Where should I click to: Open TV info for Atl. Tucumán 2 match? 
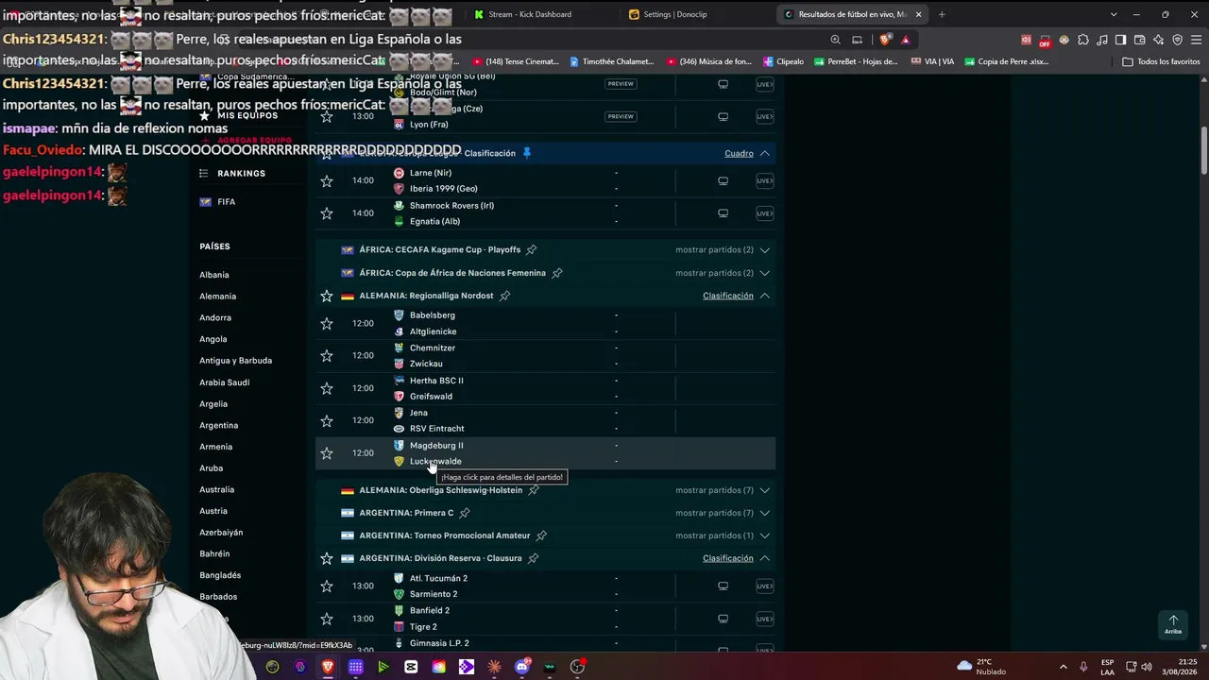[x=723, y=586]
